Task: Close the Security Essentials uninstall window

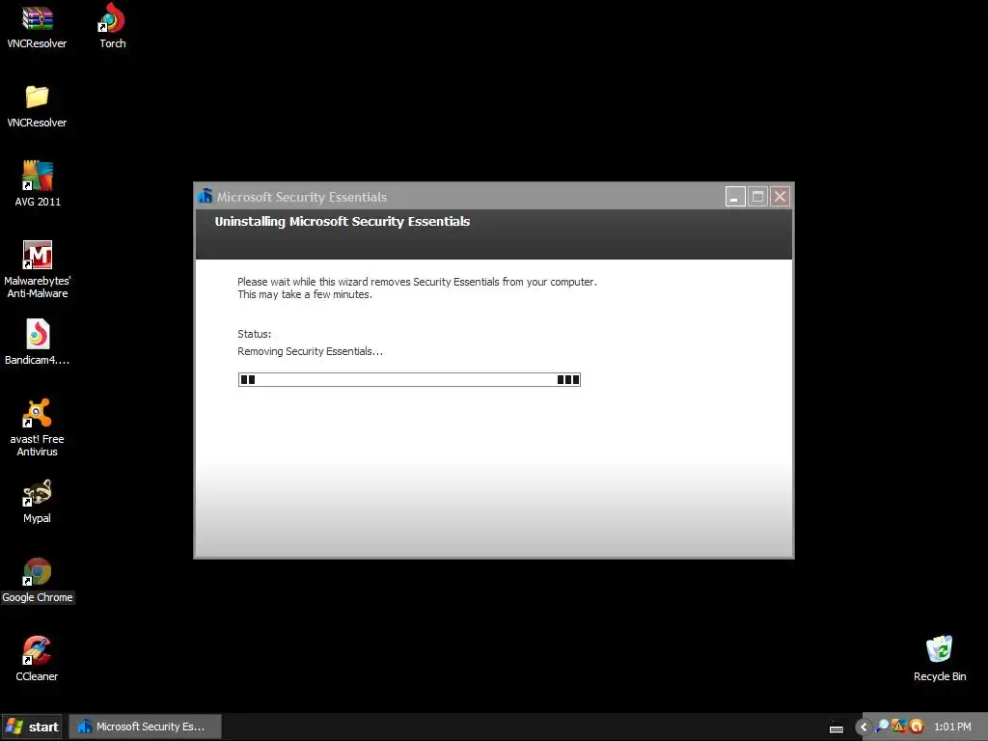Action: [x=780, y=197]
